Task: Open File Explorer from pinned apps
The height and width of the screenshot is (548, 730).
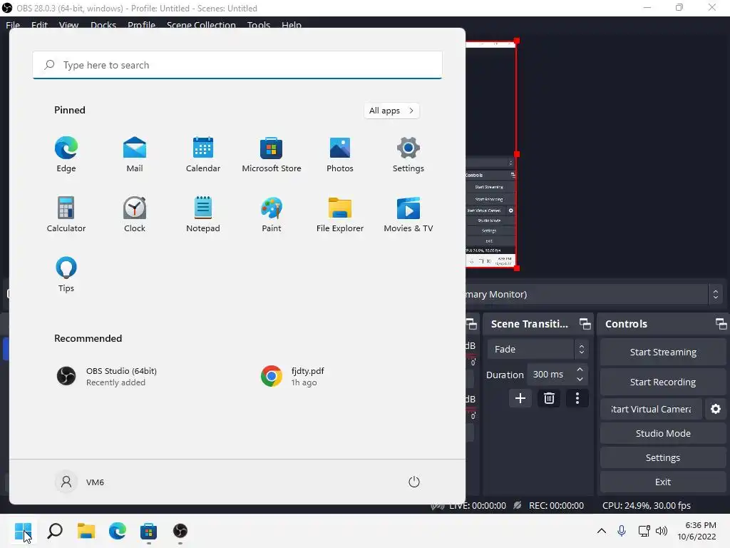Action: (340, 214)
